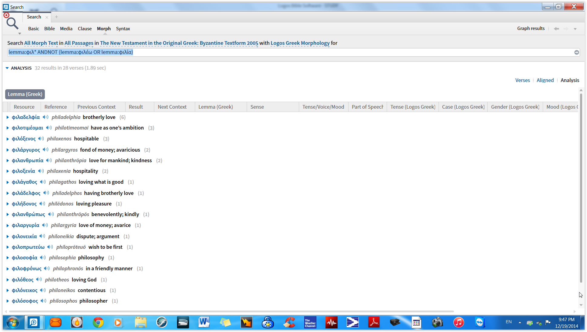Play pronunciation audio for φιλήδονος
The image size is (587, 332).
click(42, 204)
